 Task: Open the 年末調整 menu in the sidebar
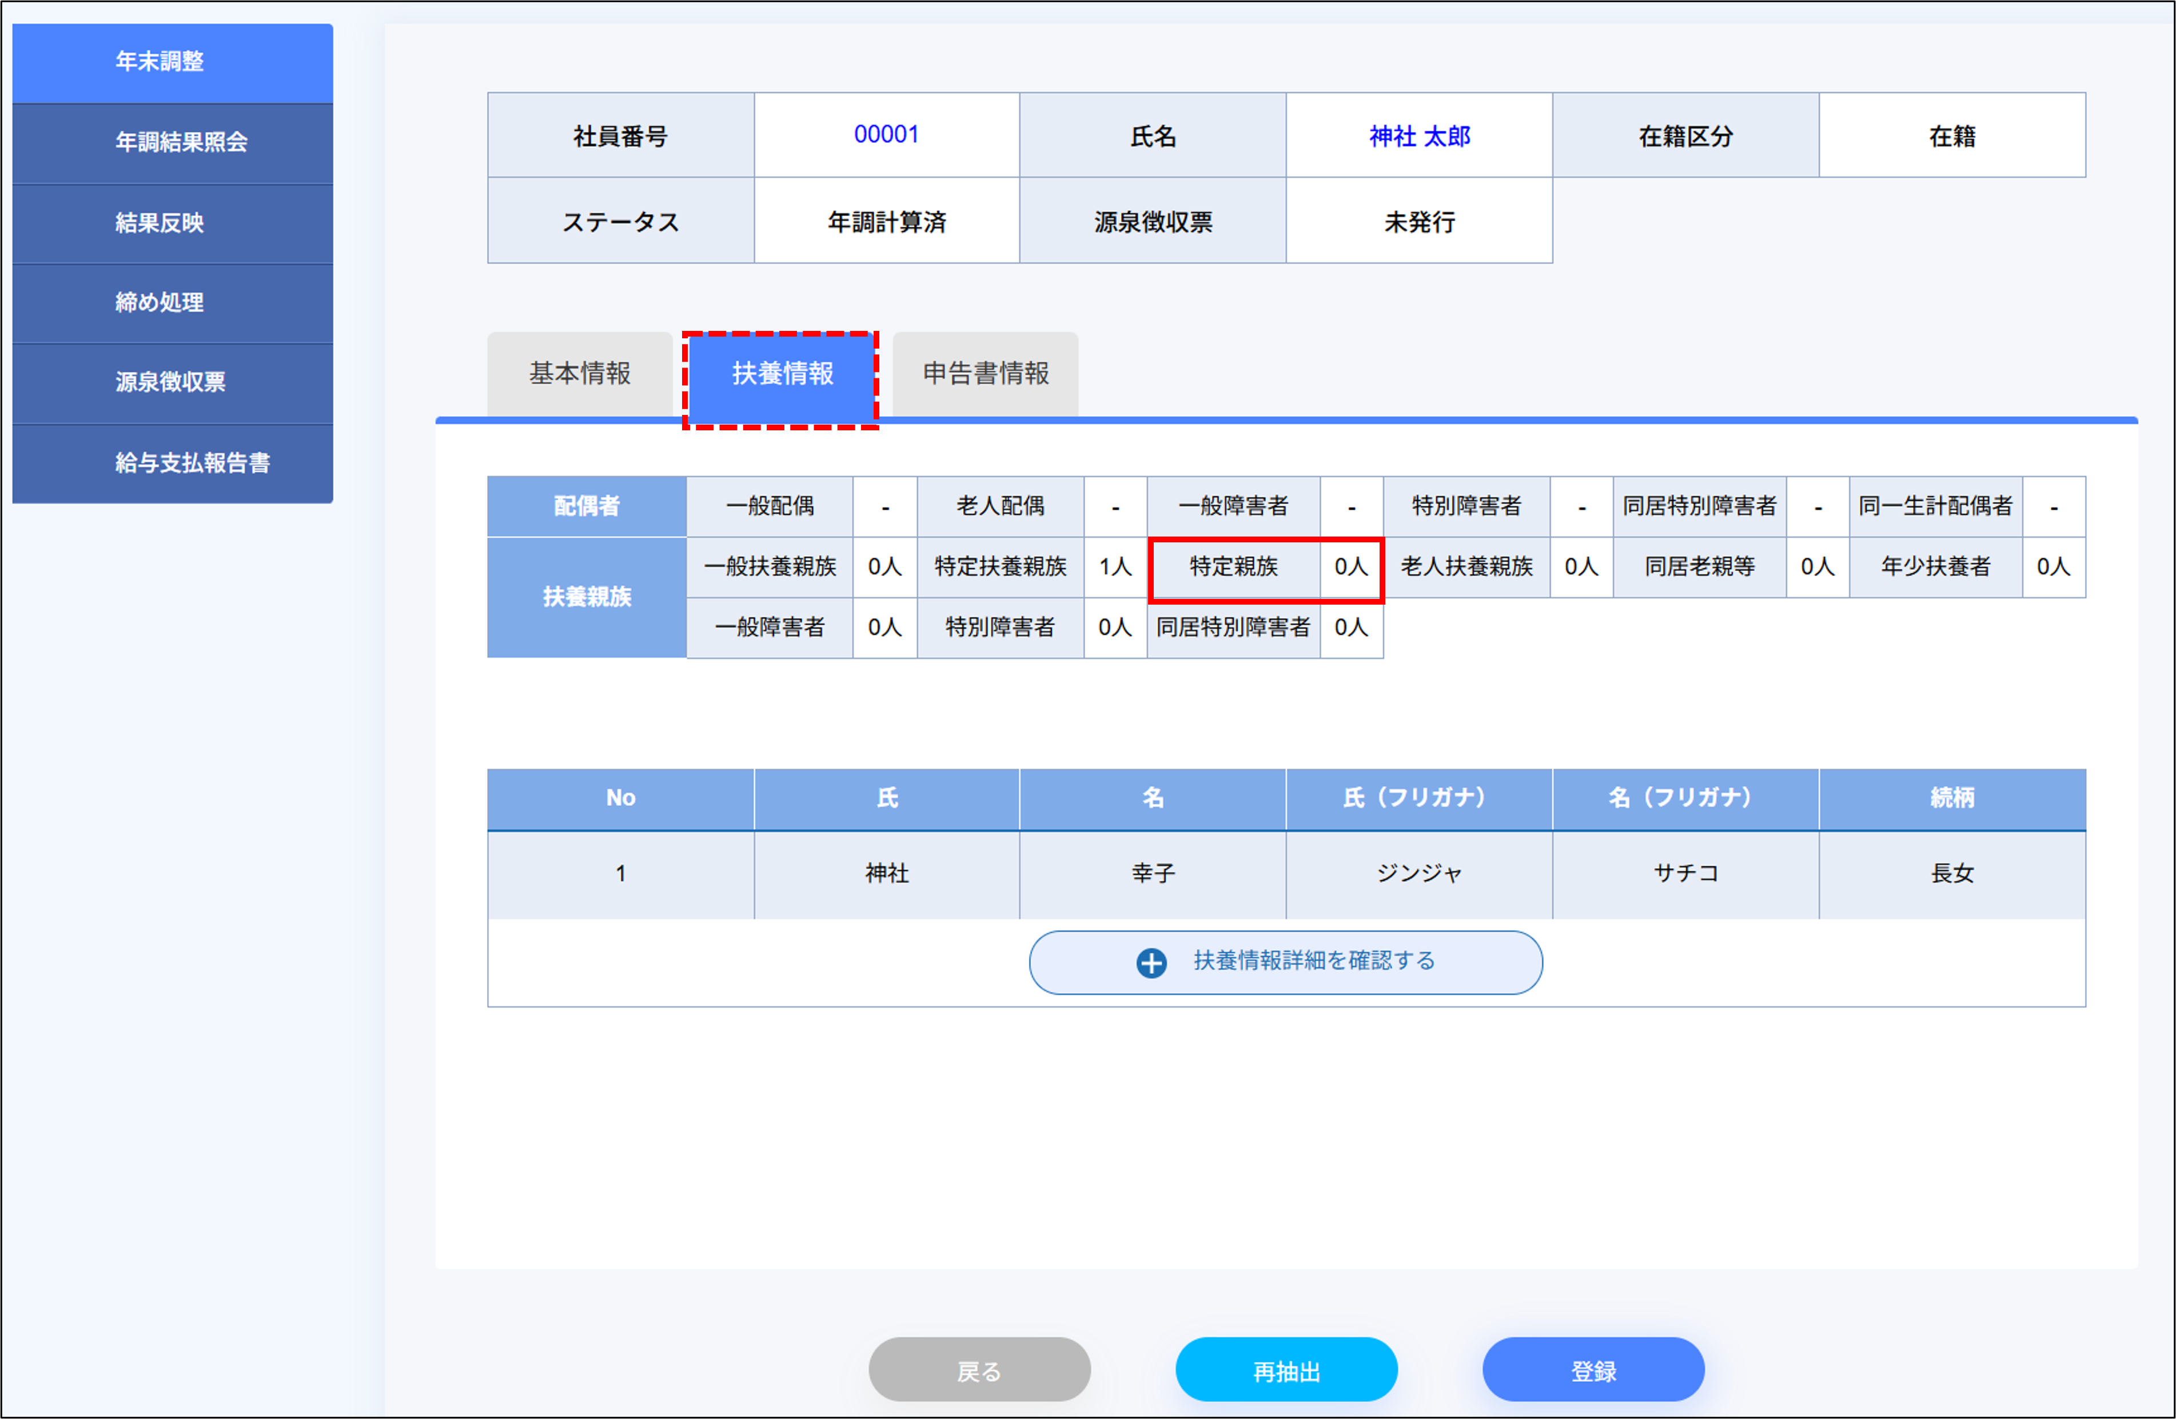tap(172, 61)
